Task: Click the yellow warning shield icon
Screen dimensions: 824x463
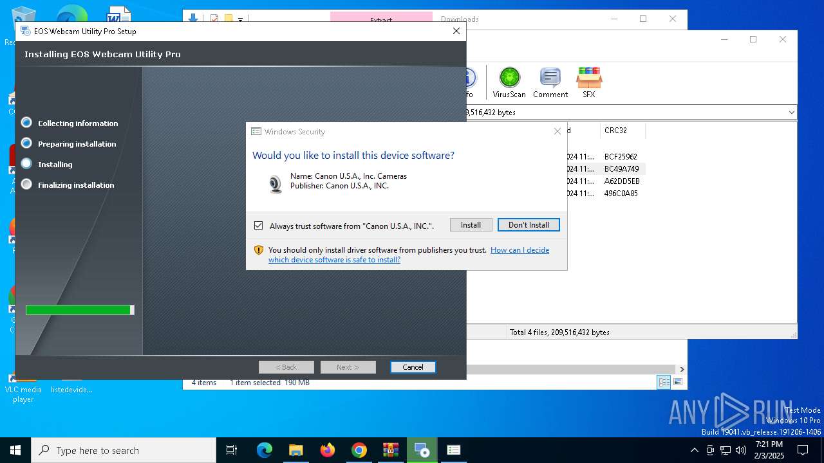Action: pos(259,250)
